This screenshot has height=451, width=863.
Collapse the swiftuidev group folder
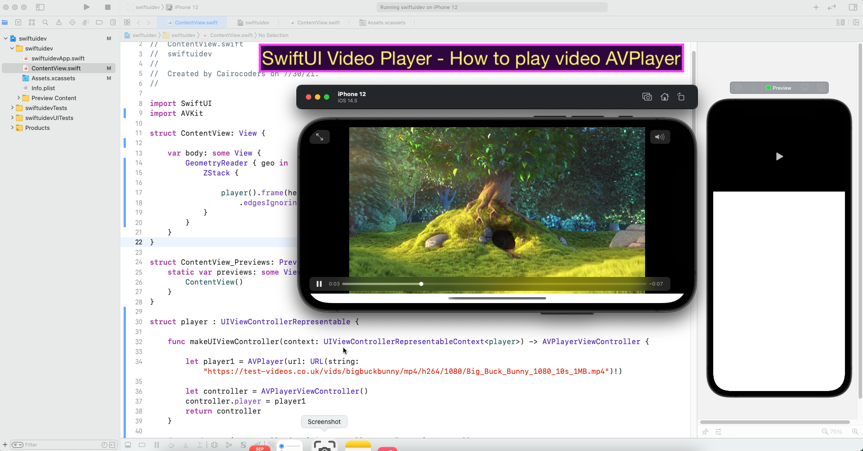tap(12, 48)
